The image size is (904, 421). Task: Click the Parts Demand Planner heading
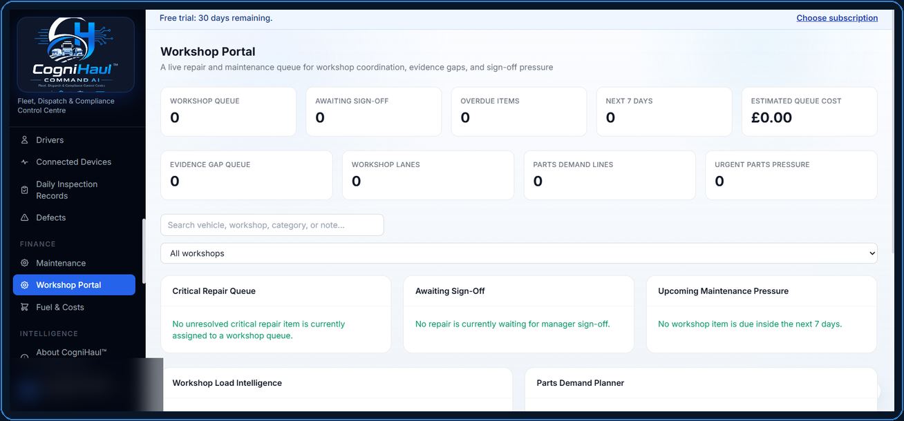click(580, 383)
